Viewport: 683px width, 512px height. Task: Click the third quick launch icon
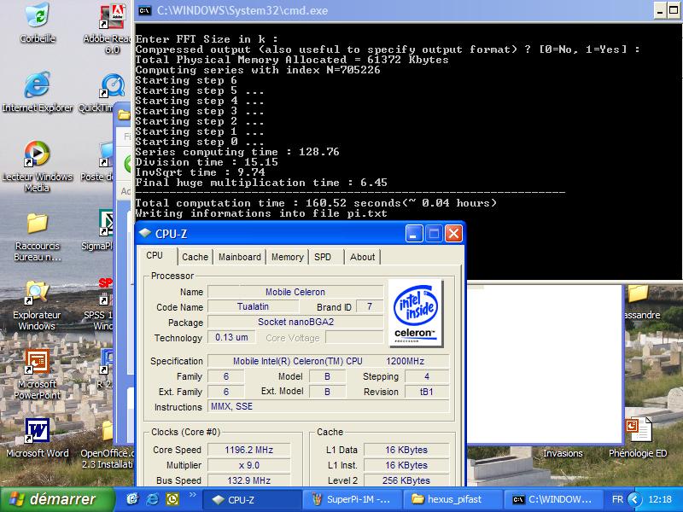pos(172,499)
